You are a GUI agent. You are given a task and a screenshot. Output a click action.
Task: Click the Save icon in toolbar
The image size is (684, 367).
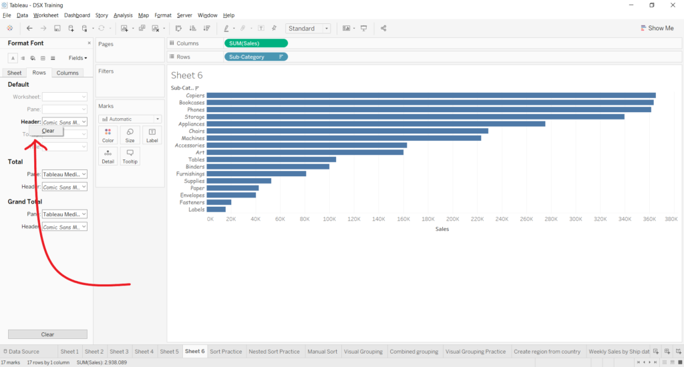pos(57,29)
